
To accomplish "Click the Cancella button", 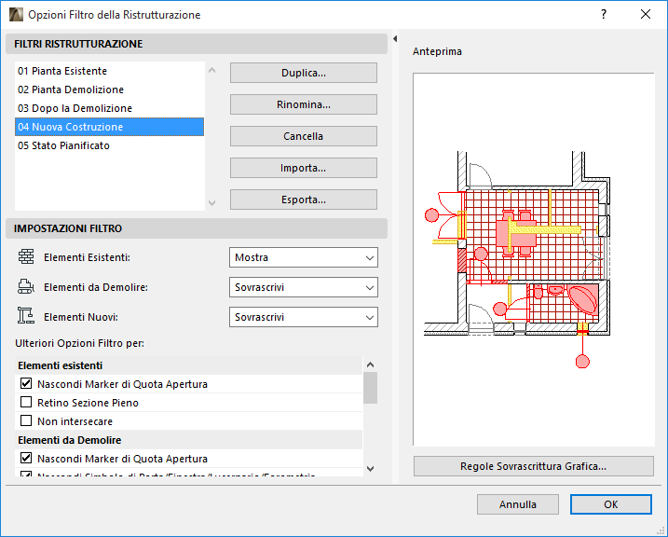I will click(304, 136).
